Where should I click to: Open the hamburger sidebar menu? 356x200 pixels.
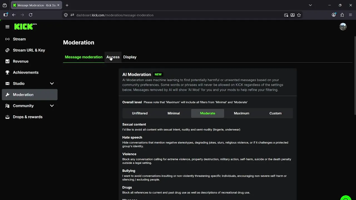pyautogui.click(x=8, y=27)
